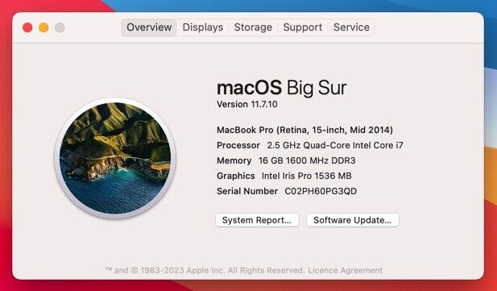
Task: Click the MacBook Pro model name line
Action: pyautogui.click(x=304, y=130)
